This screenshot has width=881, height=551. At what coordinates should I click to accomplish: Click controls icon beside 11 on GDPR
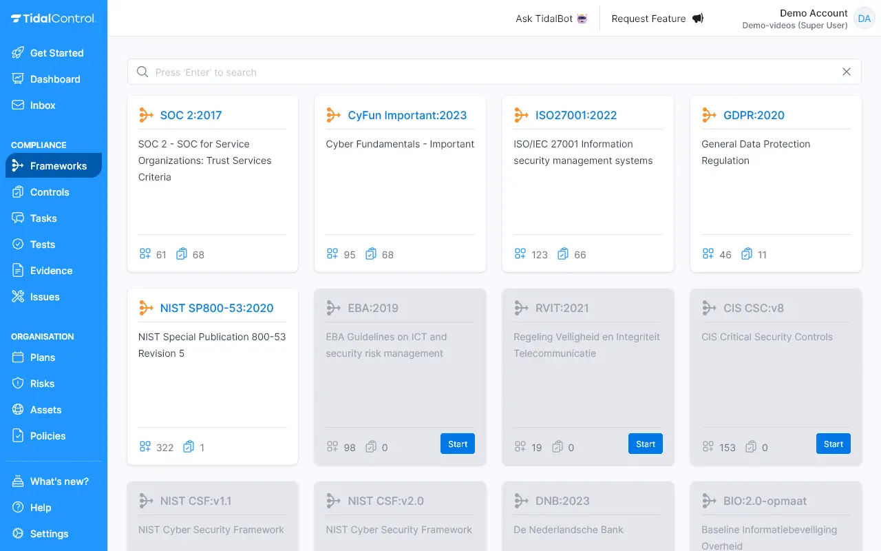tap(746, 254)
